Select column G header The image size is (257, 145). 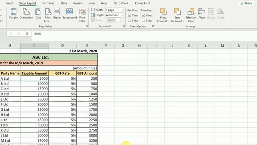123,46
